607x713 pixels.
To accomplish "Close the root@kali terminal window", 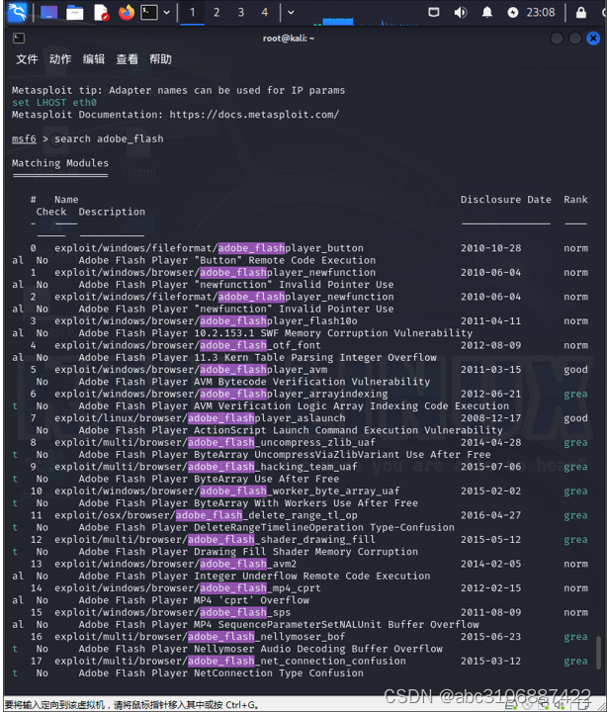I will (593, 39).
